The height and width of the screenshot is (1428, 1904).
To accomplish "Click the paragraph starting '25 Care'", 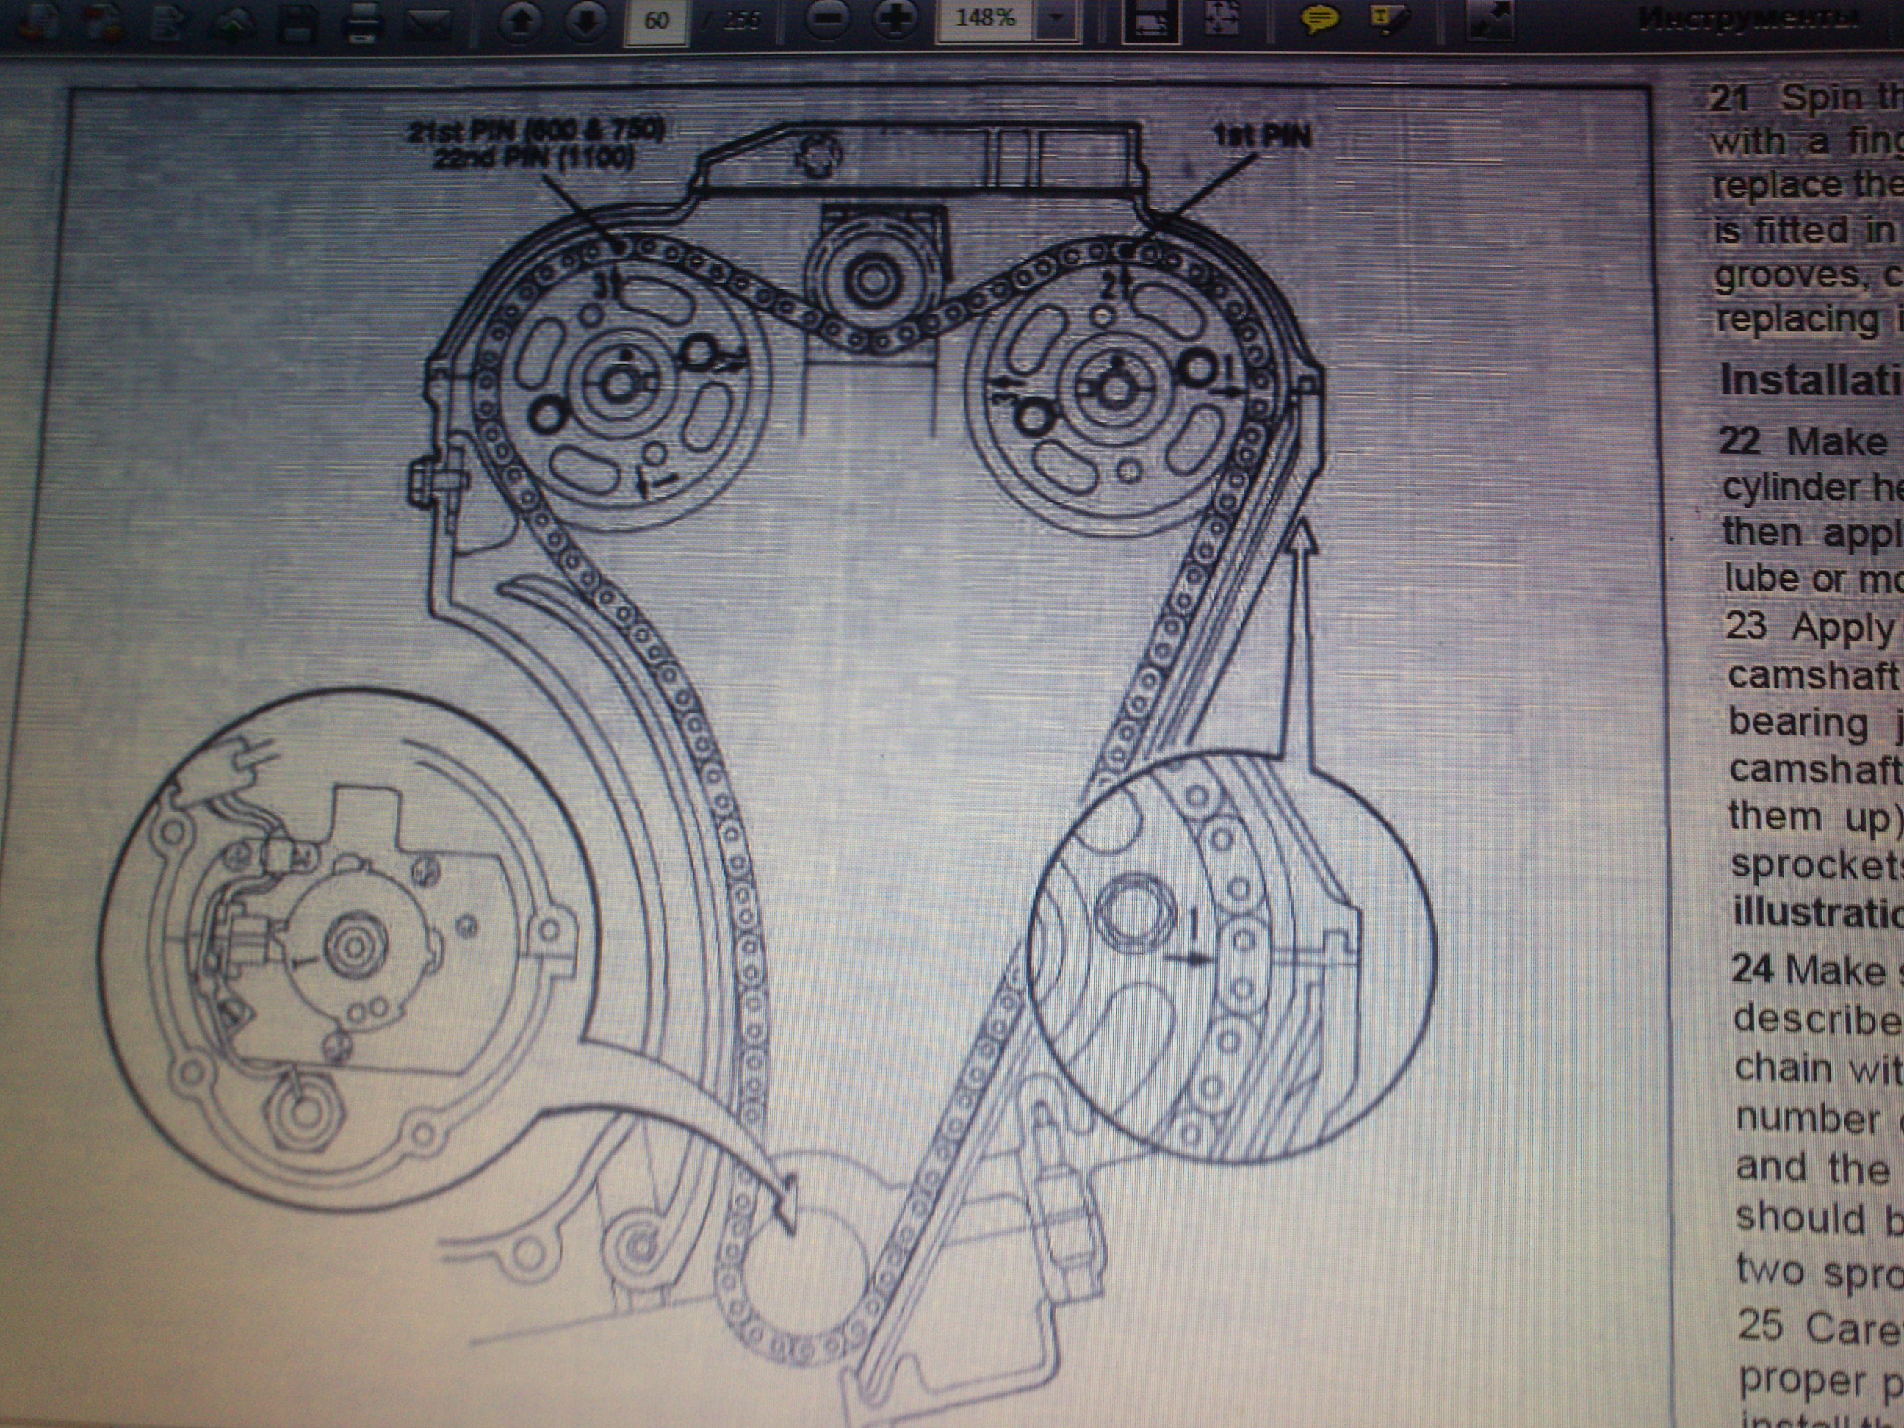I will click(1822, 1370).
